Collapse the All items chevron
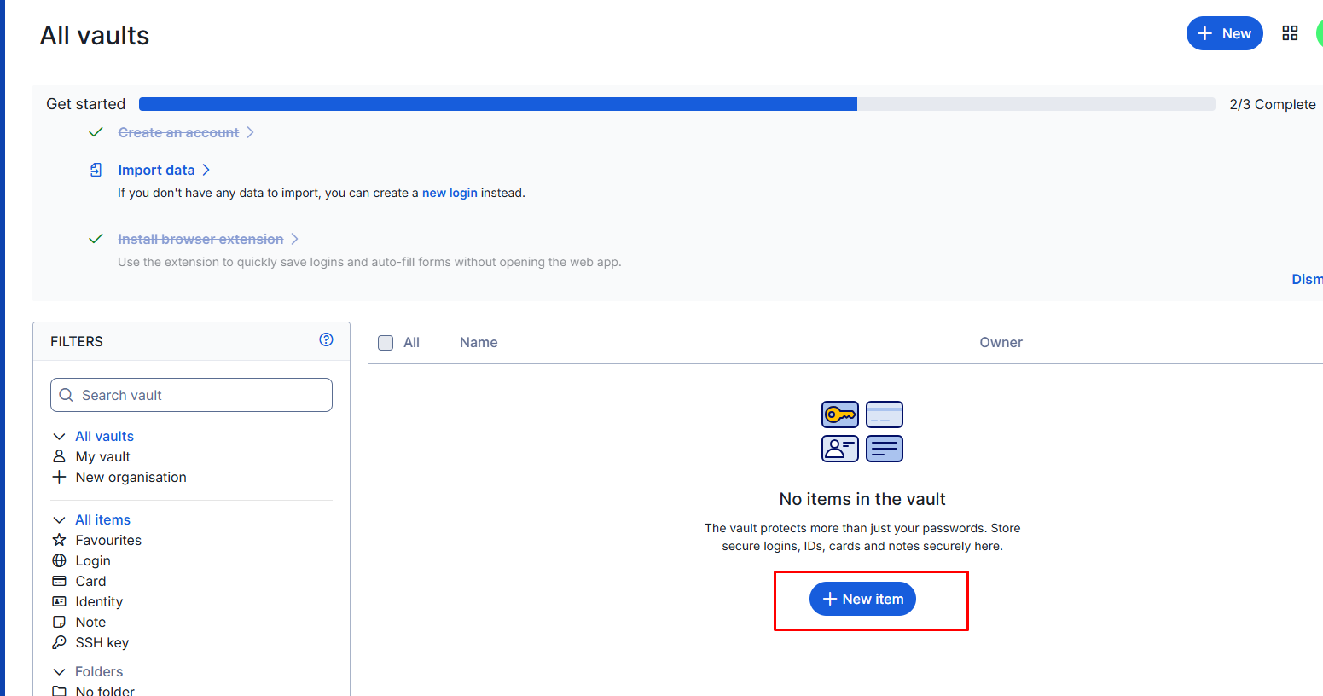Viewport: 1323px width, 696px height. pyautogui.click(x=59, y=520)
